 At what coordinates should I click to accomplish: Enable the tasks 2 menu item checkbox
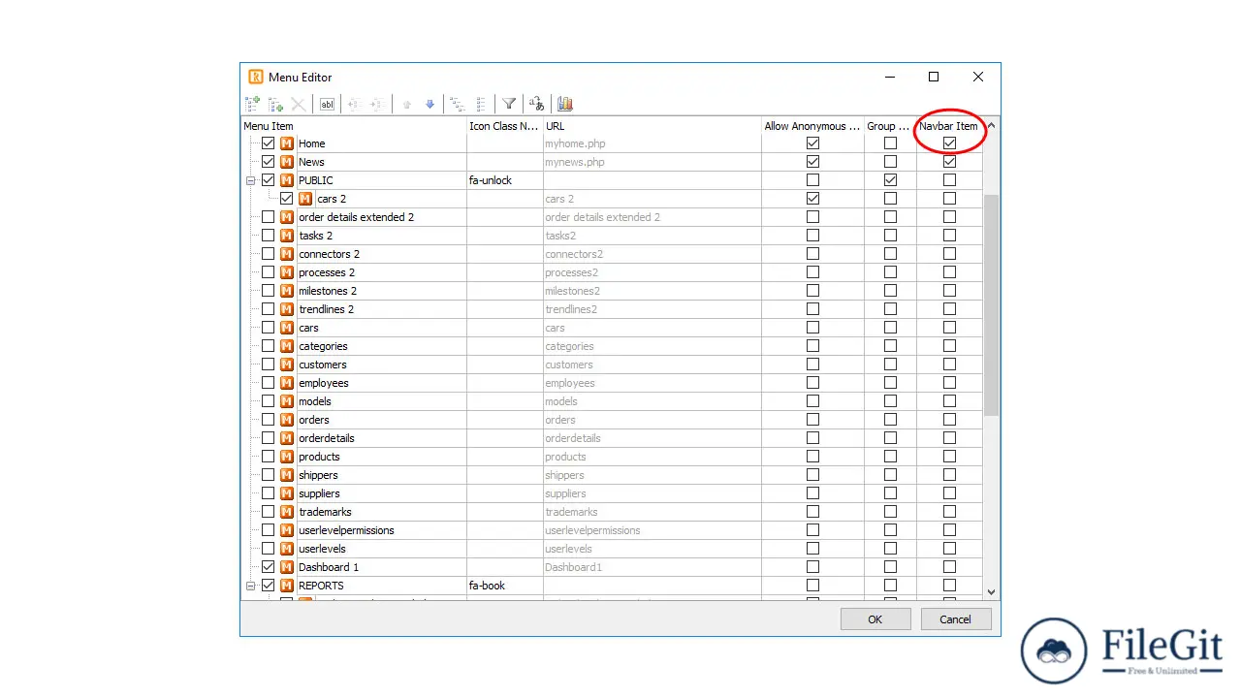[269, 236]
